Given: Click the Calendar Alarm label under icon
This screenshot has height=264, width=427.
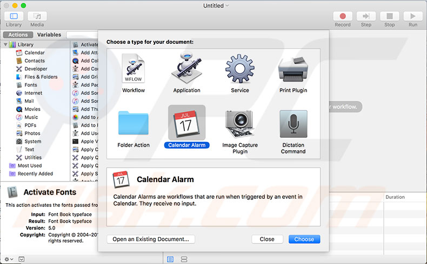Looking at the screenshot, I should (186, 145).
